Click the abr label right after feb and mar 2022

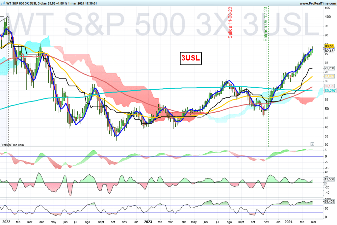[x=42, y=222]
